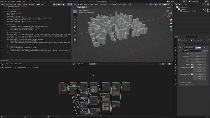Click the text editor vertical scrollbar

point(71,27)
